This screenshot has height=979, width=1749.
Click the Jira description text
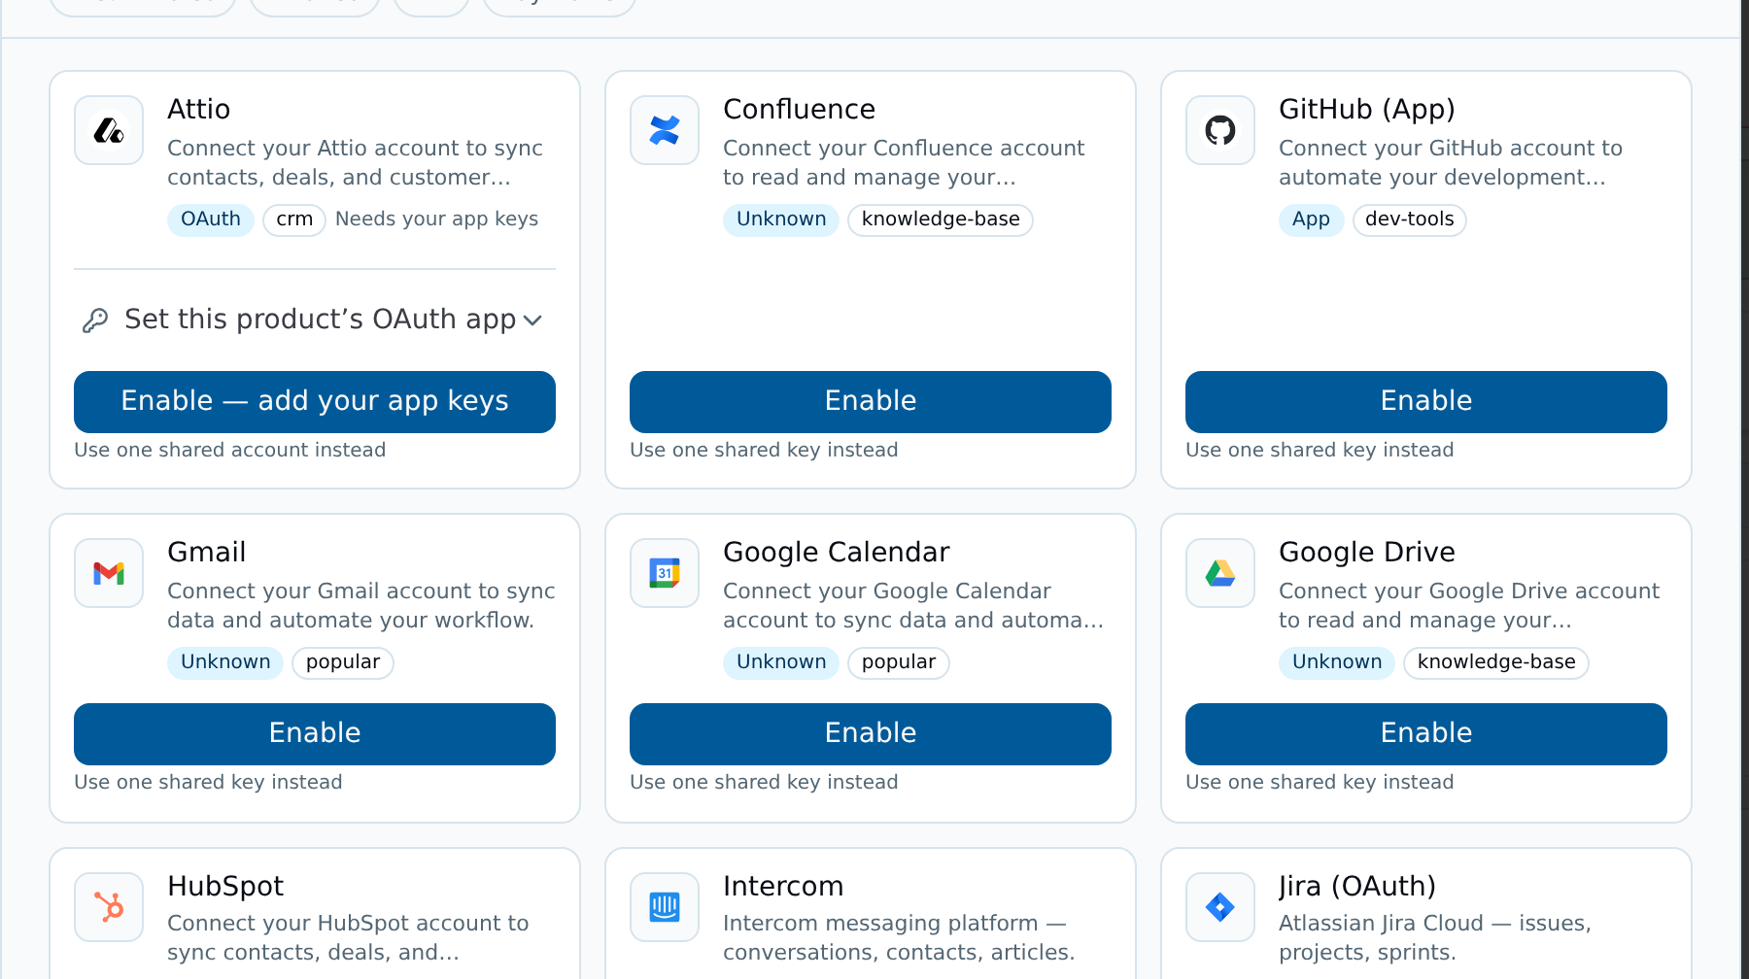point(1435,937)
